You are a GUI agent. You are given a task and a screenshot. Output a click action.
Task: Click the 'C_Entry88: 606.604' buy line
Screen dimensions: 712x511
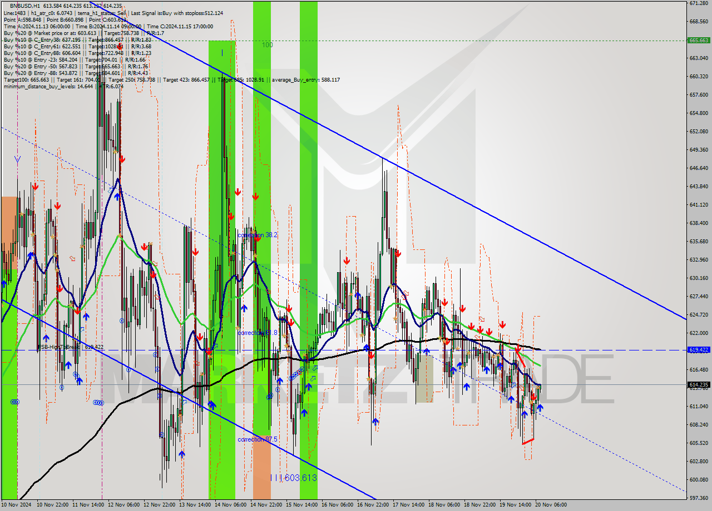click(x=77, y=53)
